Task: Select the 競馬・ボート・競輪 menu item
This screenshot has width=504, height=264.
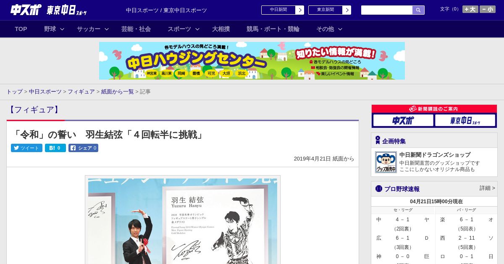Action: click(x=273, y=29)
